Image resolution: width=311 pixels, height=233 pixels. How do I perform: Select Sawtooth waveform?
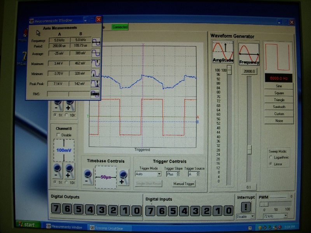279,107
